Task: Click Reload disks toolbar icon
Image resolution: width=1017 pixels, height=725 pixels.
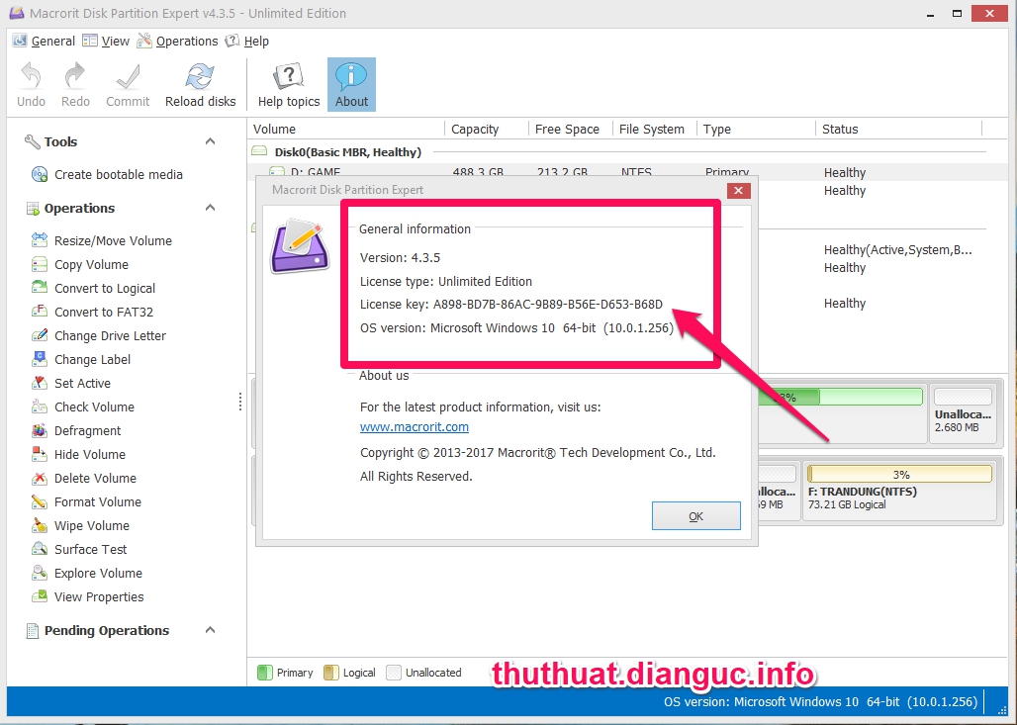Action: [200, 76]
